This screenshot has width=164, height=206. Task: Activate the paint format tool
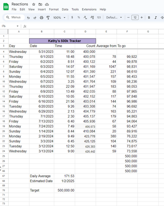pos(48,18)
